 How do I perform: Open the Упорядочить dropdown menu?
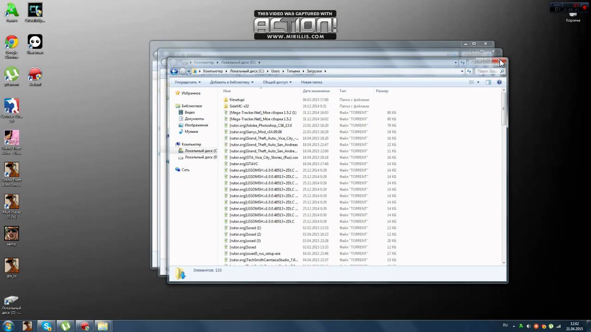[187, 82]
